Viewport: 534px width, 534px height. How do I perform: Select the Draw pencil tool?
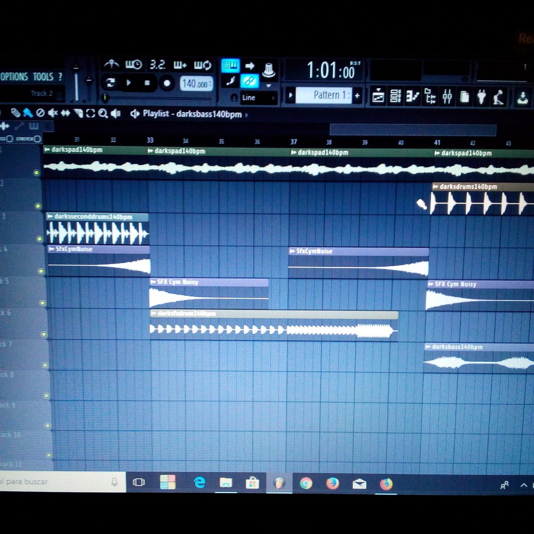coord(16,113)
